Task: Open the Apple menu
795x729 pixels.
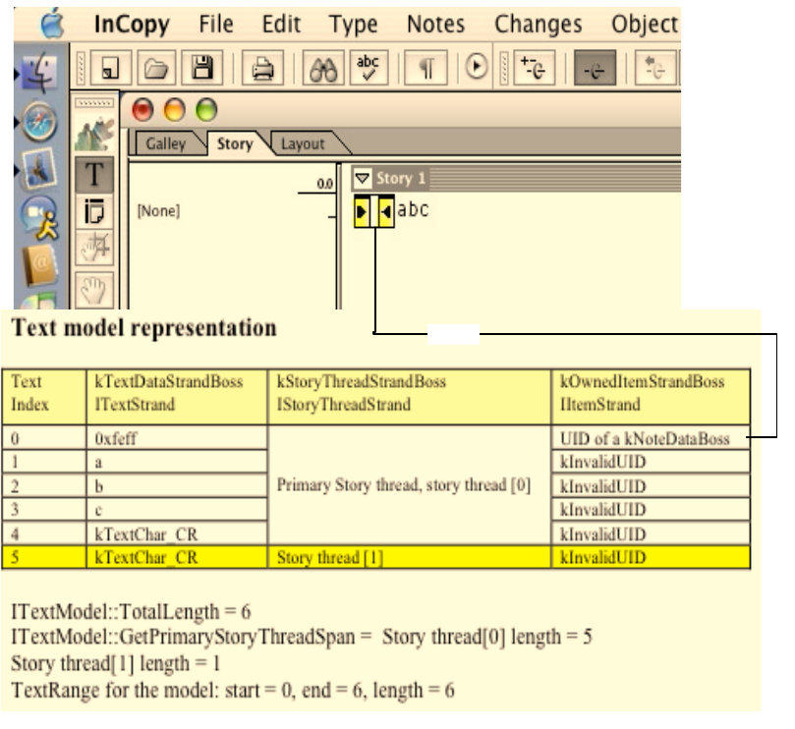Action: pyautogui.click(x=53, y=24)
